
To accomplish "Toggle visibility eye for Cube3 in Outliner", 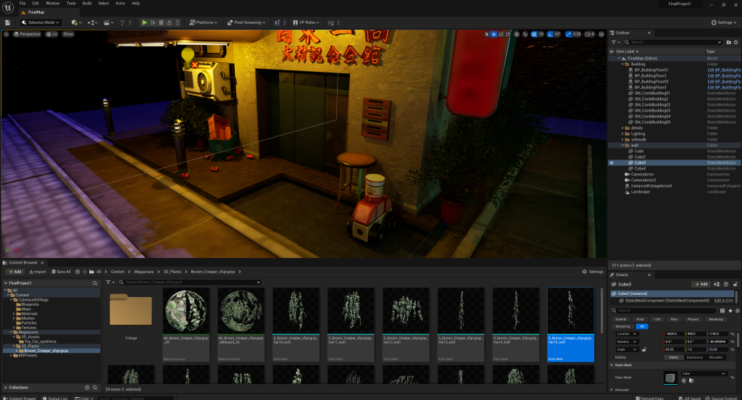I will pyautogui.click(x=612, y=163).
